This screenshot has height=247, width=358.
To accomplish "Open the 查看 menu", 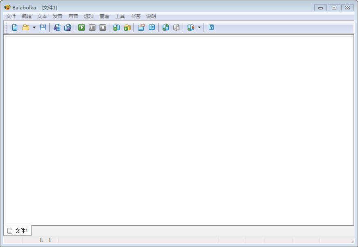I will 104,16.
